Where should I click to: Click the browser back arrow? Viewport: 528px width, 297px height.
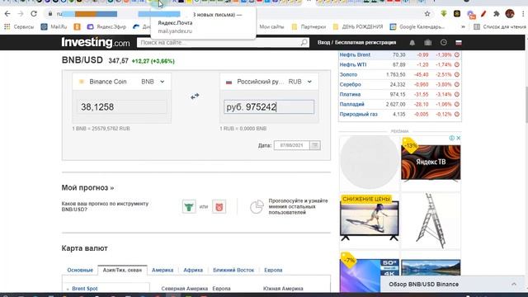point(7,14)
